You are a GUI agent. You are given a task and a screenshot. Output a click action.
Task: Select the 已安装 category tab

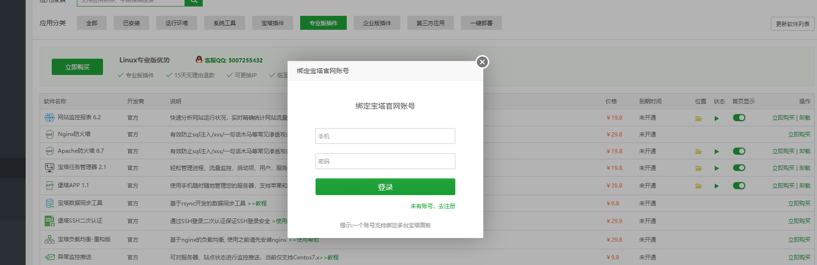point(131,23)
